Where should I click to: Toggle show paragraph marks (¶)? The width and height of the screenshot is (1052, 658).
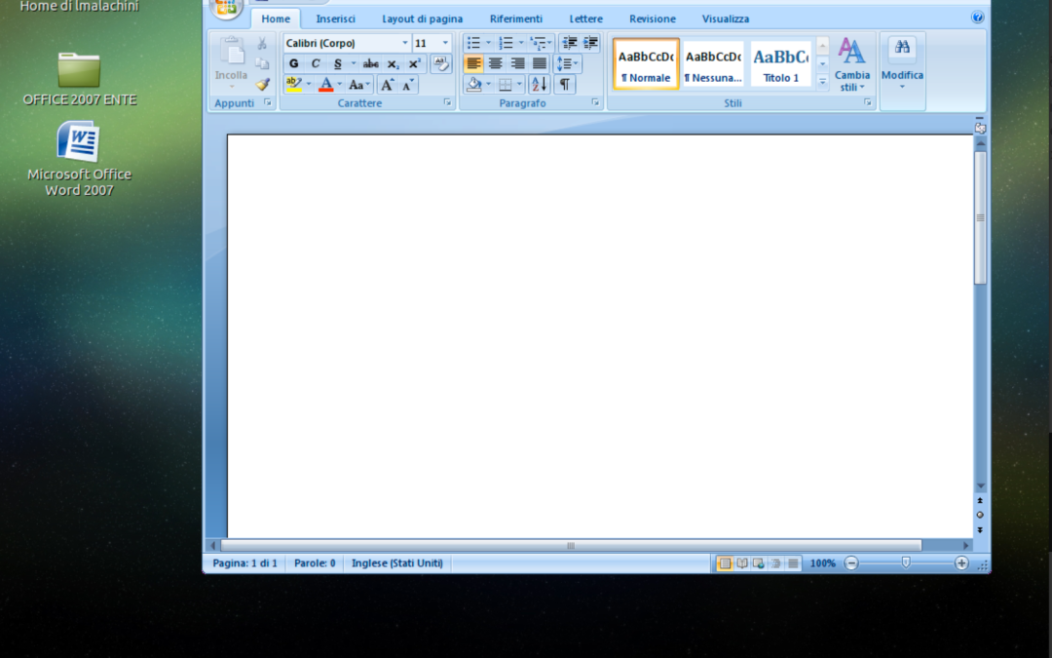[x=565, y=85]
